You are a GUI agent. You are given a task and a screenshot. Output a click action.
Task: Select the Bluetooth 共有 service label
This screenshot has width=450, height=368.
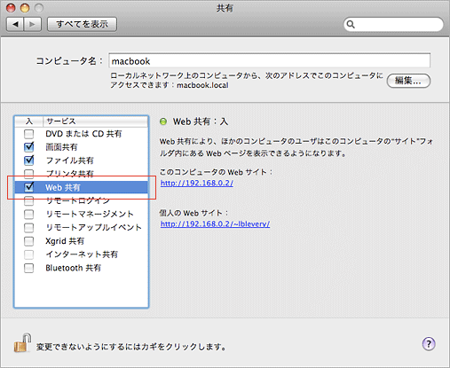coord(73,268)
